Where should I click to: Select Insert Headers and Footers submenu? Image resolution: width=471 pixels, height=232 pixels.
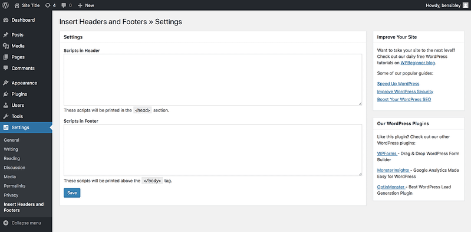click(24, 207)
